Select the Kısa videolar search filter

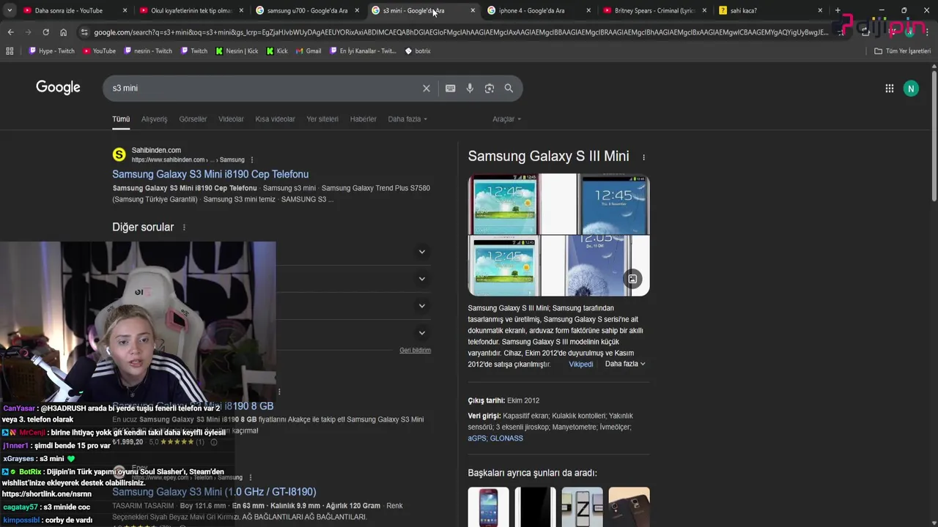point(275,119)
